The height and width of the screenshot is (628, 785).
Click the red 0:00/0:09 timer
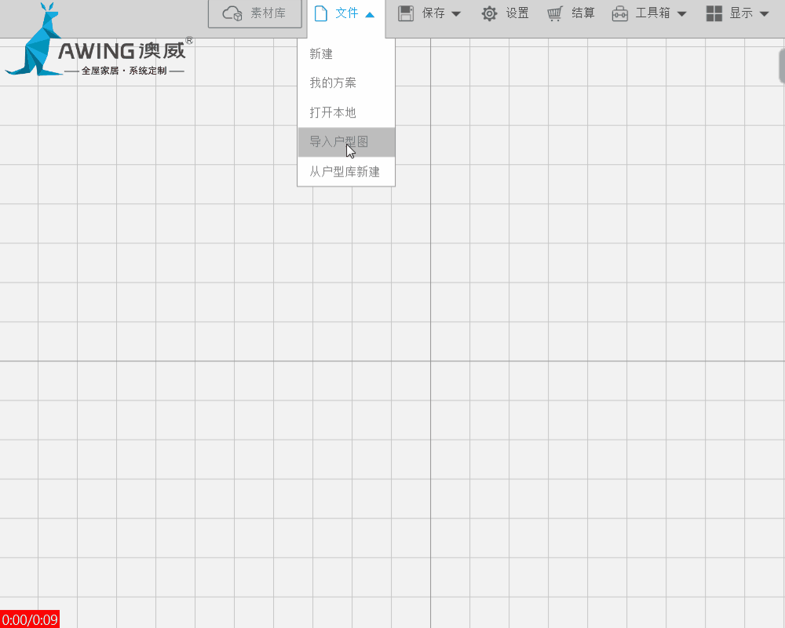click(30, 619)
